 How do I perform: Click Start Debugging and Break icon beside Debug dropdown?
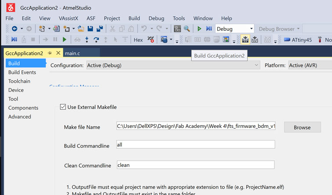click(x=209, y=29)
